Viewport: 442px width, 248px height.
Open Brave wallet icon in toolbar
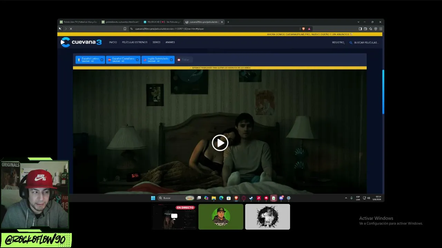coord(365,29)
